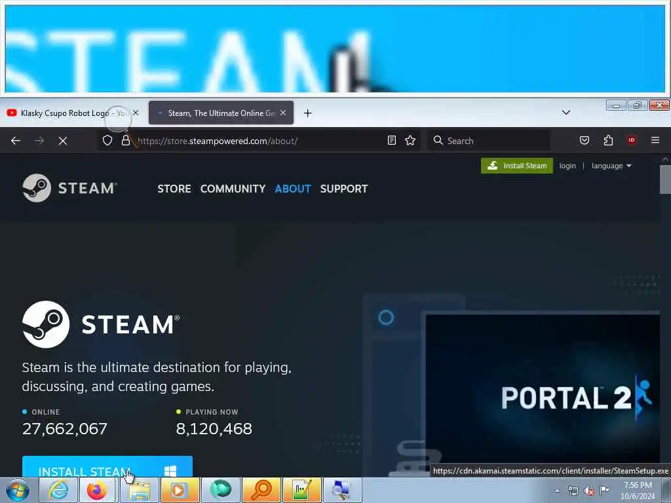671x503 pixels.
Task: Click the blue INSTALL STEAM button
Action: [x=107, y=466]
